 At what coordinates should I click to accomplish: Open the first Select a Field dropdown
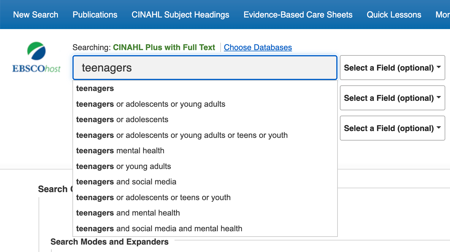coord(392,68)
